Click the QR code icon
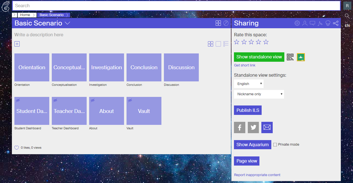The image size is (353, 183). tap(290, 57)
